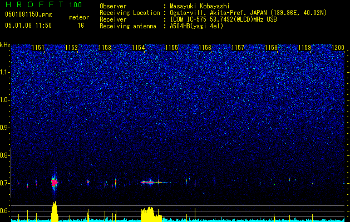Image resolution: width=350 pixels, height=222 pixels.
Task: Select the Ogata-vill. Akita-Pref. JAPAN location text
Action: 248,13
